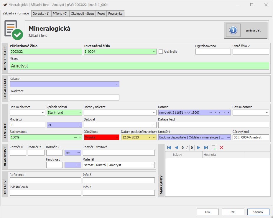The height and width of the screenshot is (218, 273).
Task: Add a new Markanty record
Action: [214, 148]
